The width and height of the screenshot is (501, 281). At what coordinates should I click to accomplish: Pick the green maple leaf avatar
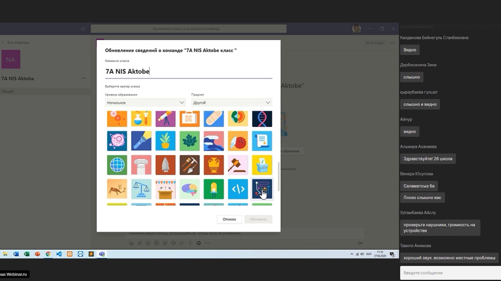190,141
